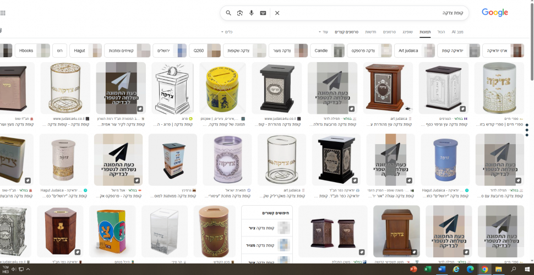Open the on-screen keyboard input tool
This screenshot has height=275, width=534.
(263, 13)
